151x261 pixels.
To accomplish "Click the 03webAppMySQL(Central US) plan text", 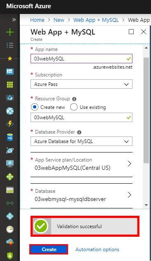I will (x=72, y=168).
